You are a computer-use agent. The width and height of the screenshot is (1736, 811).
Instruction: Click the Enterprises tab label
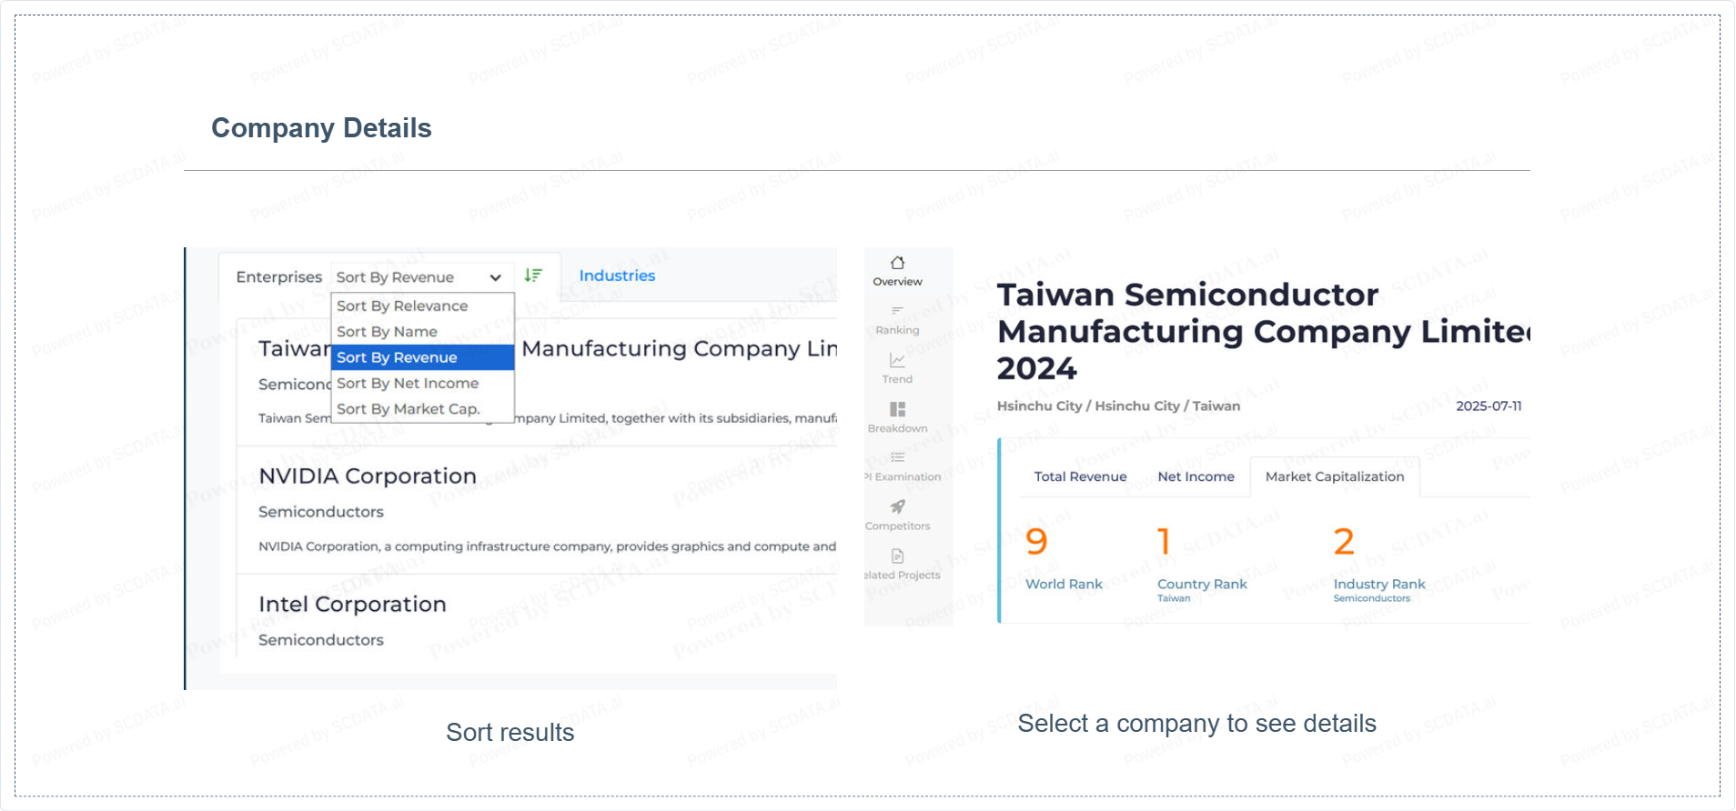tap(278, 277)
